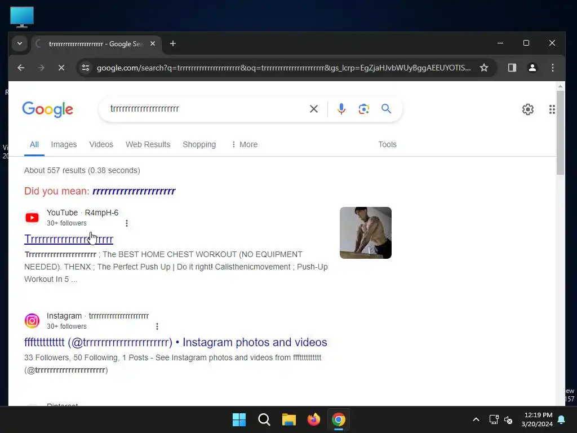Screen dimensions: 577x433
Task: Open the Windows Start menu
Action: coord(239,419)
